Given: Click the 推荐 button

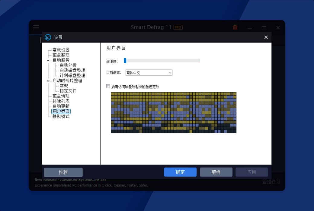Looking at the screenshot, I should tap(63, 172).
